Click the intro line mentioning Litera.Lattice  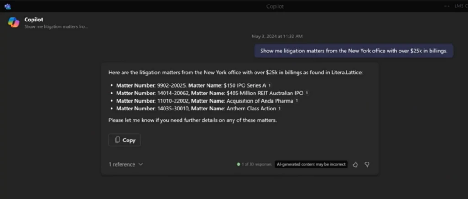click(235, 73)
